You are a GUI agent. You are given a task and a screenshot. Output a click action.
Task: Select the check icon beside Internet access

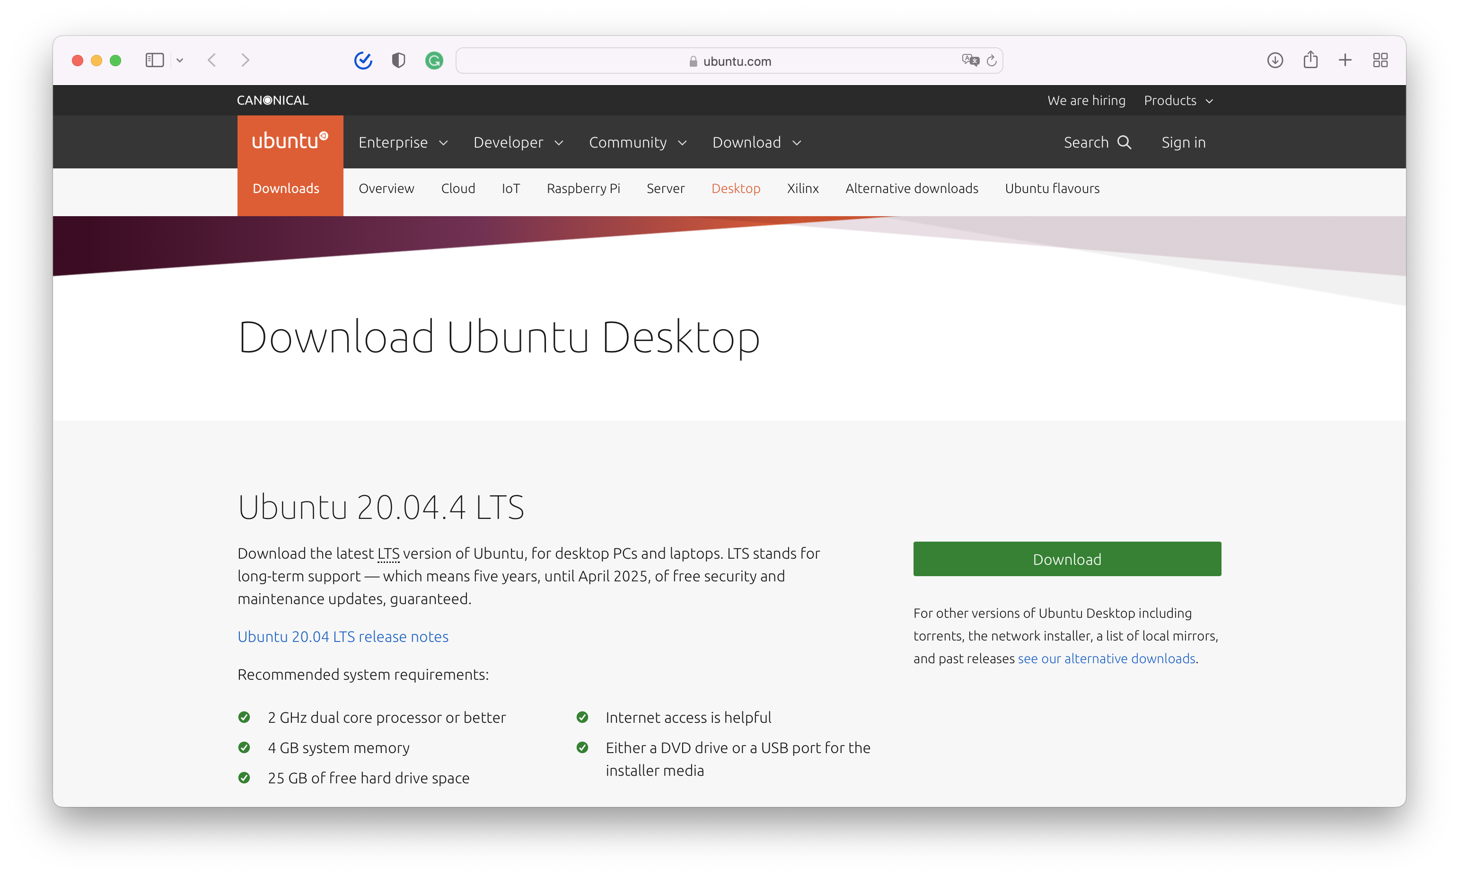click(x=582, y=718)
